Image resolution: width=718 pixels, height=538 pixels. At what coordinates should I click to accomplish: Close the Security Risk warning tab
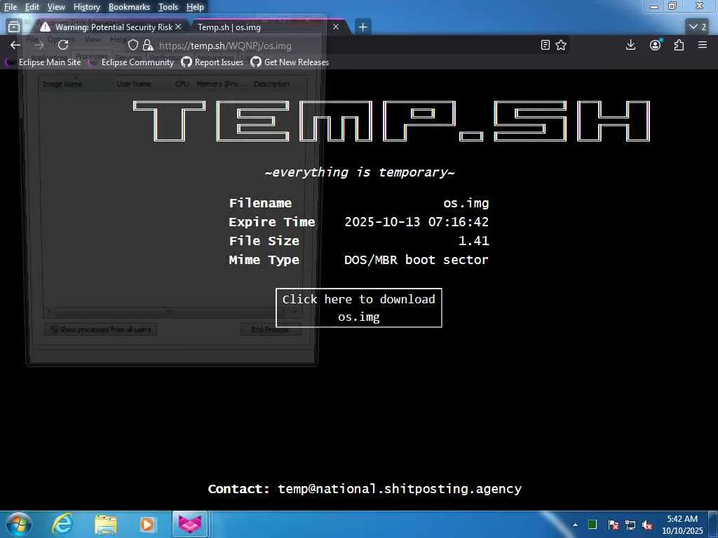(x=178, y=27)
